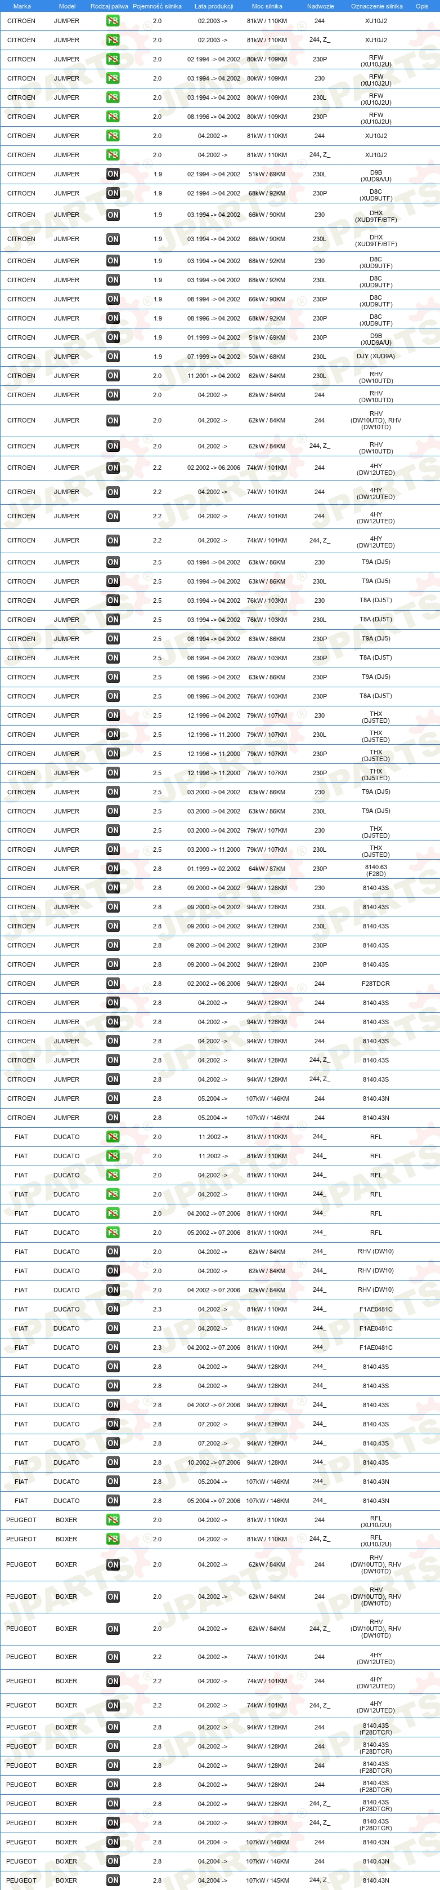440x1890 pixels.
Task: Click 'THX (DJ5TED)' in 03.2000 -> 11.2000 row
Action: (x=376, y=851)
